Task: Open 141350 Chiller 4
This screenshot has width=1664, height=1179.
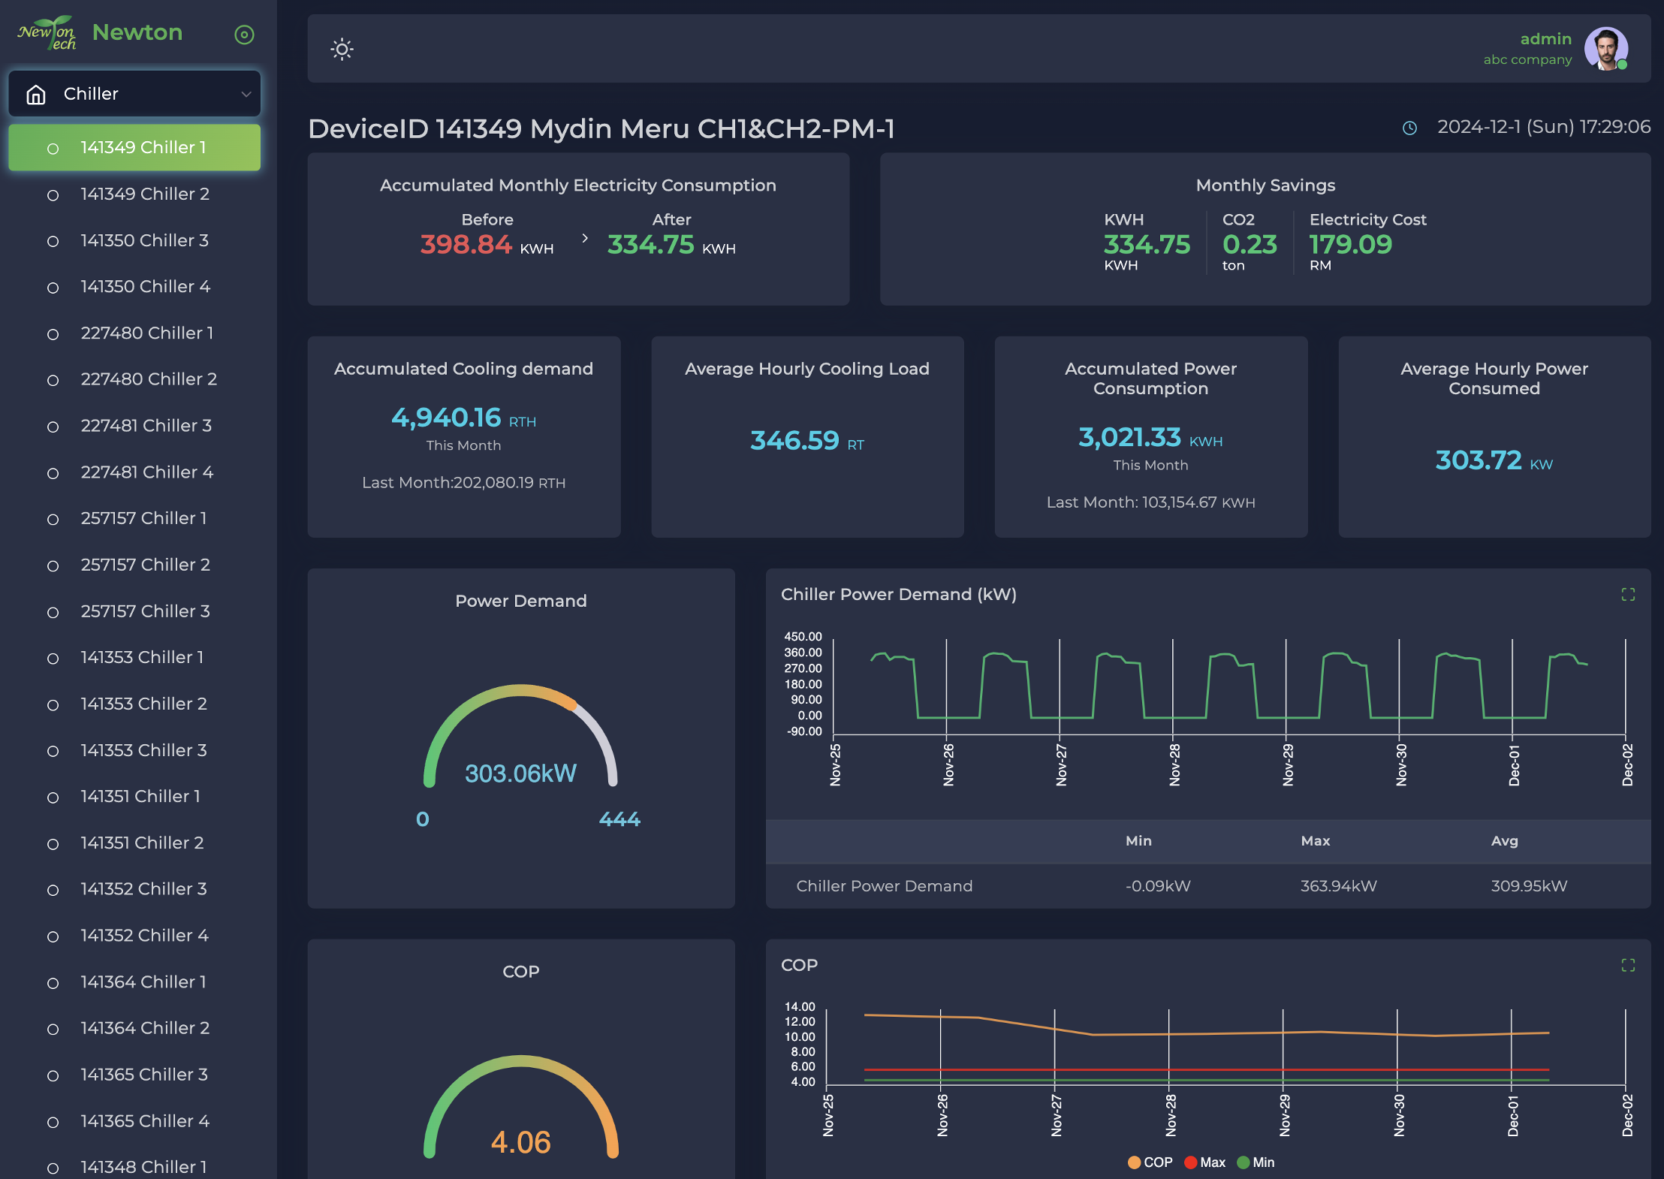Action: (x=134, y=287)
